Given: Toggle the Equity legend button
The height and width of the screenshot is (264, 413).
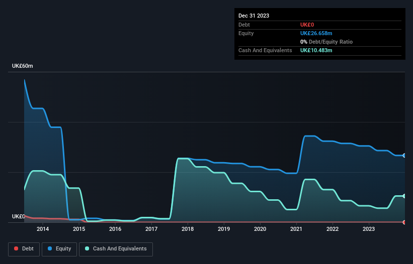Looking at the screenshot, I should point(59,249).
